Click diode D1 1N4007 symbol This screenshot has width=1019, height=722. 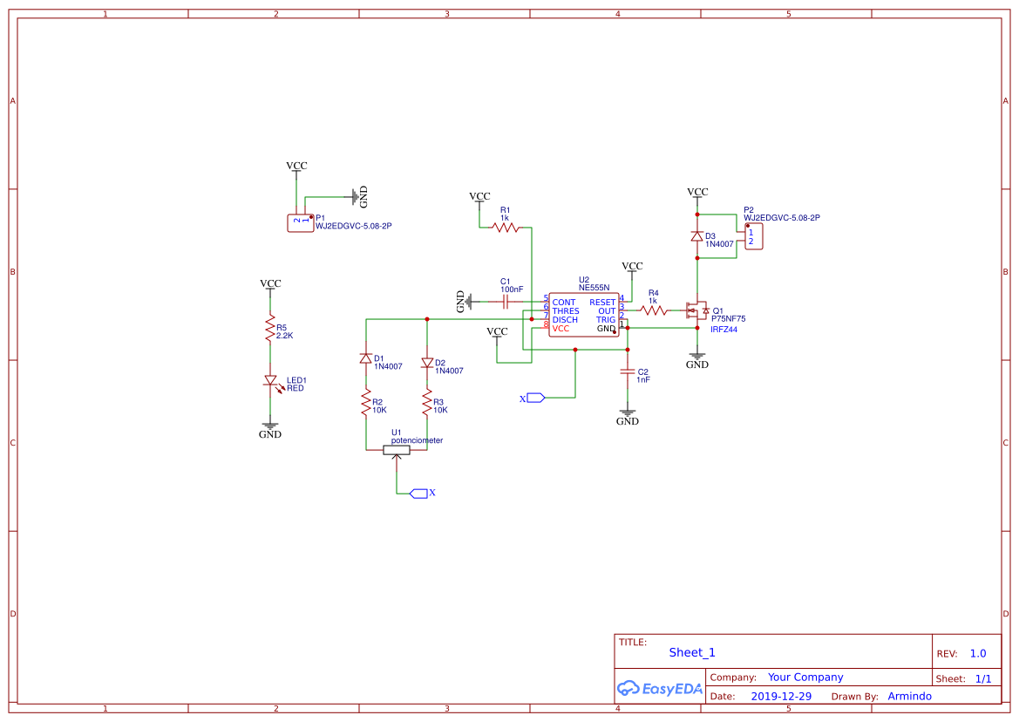(365, 358)
